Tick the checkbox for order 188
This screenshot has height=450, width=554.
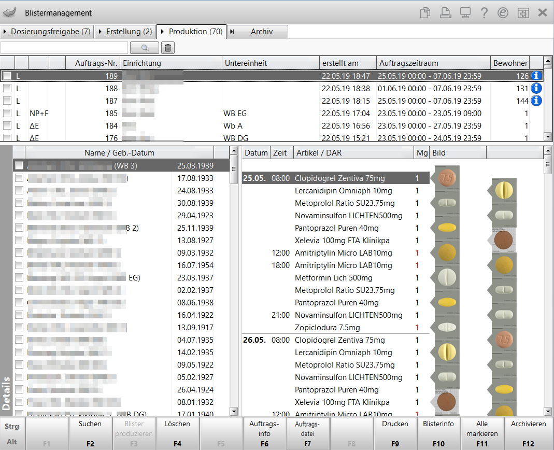pyautogui.click(x=7, y=88)
